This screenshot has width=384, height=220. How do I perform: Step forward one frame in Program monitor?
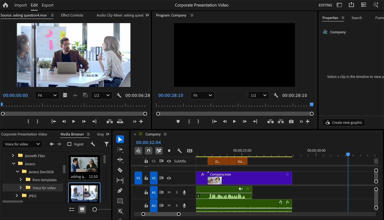(x=245, y=122)
